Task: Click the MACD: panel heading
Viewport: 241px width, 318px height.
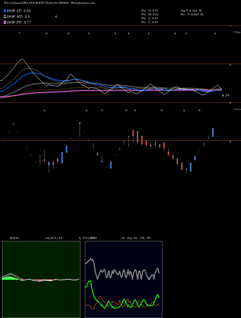Action: [14, 238]
